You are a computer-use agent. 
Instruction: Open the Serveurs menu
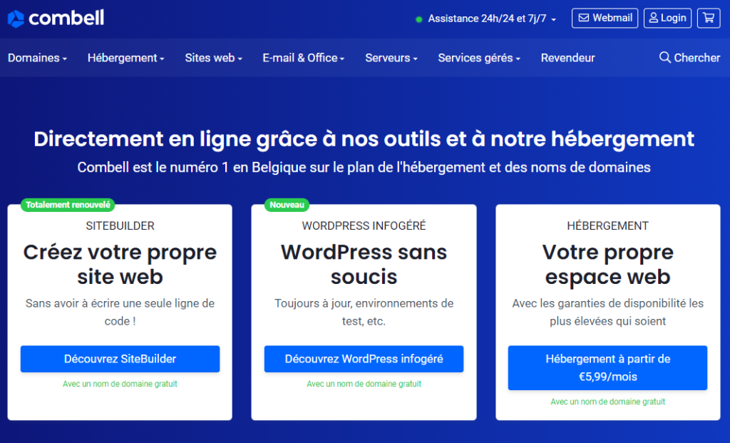(391, 58)
